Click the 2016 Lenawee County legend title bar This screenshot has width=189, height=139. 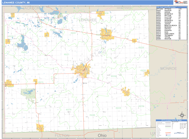pos(171,120)
